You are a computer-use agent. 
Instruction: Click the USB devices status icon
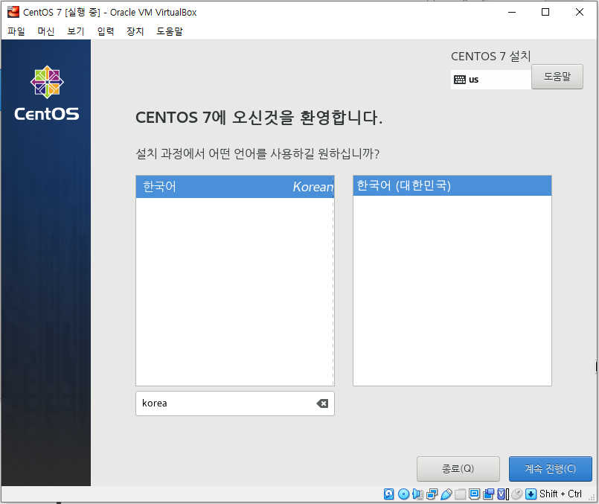[x=446, y=494]
